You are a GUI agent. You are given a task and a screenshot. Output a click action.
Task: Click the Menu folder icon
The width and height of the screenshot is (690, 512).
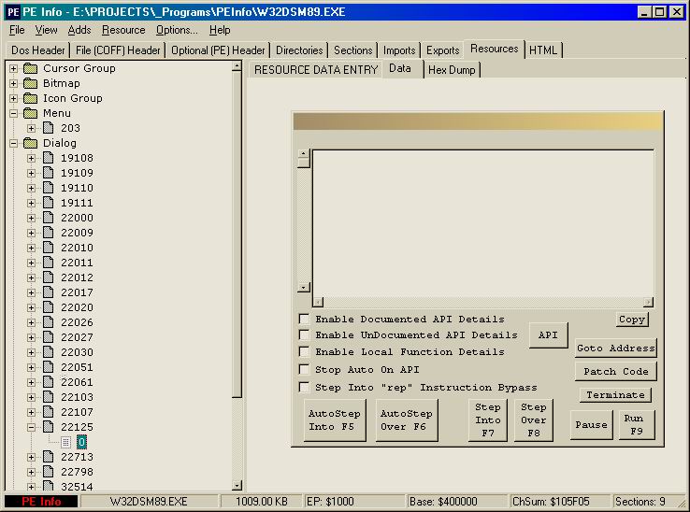click(x=31, y=113)
